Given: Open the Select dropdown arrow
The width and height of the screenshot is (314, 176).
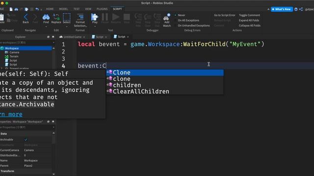Looking at the screenshot, I should click(67, 26).
